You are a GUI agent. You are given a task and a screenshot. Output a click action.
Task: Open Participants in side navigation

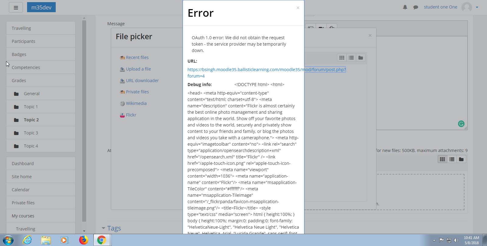click(41, 41)
